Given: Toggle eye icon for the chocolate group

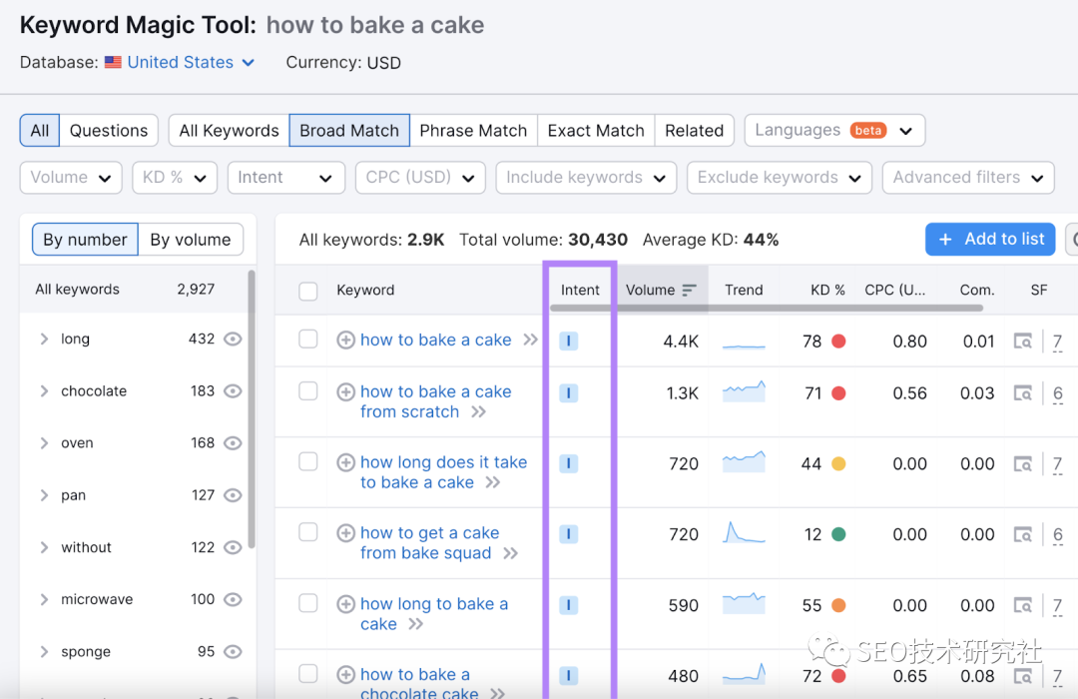Looking at the screenshot, I should (233, 391).
